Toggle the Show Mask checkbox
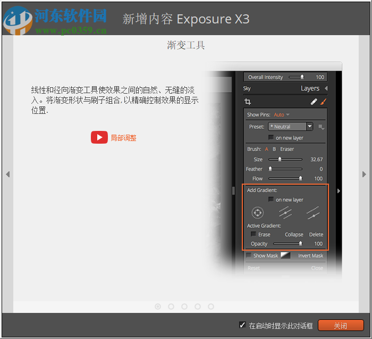The image size is (372, 339). tap(249, 255)
